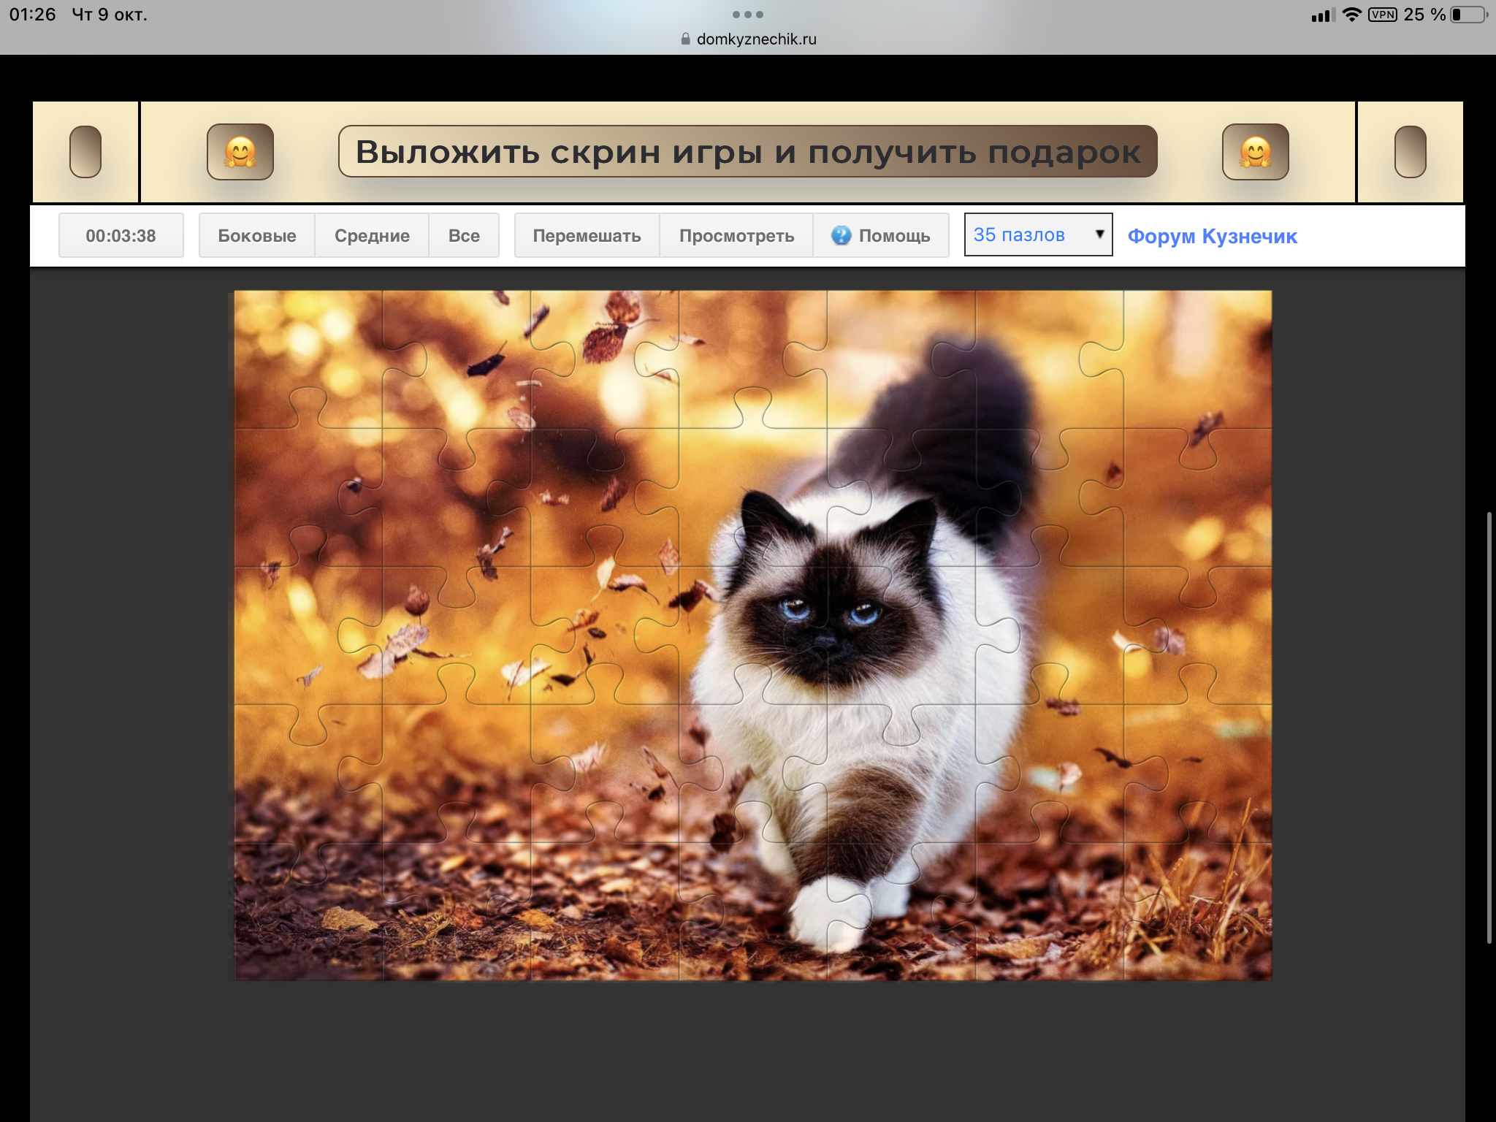Viewport: 1496px width, 1122px height.
Task: Tap the three dots at top center
Action: click(747, 15)
